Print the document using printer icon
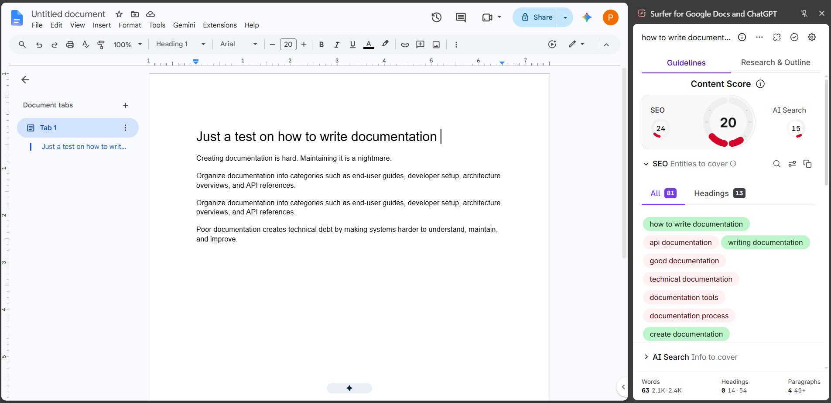Viewport: 831px width, 403px height. [70, 45]
